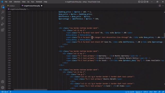Screen dimensions: 165x93
Task: Open the Source Control view
Action: (3, 18)
